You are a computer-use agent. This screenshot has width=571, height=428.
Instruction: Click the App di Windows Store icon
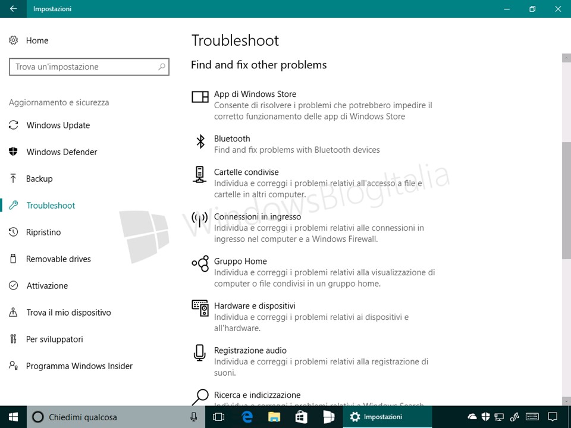tap(200, 97)
